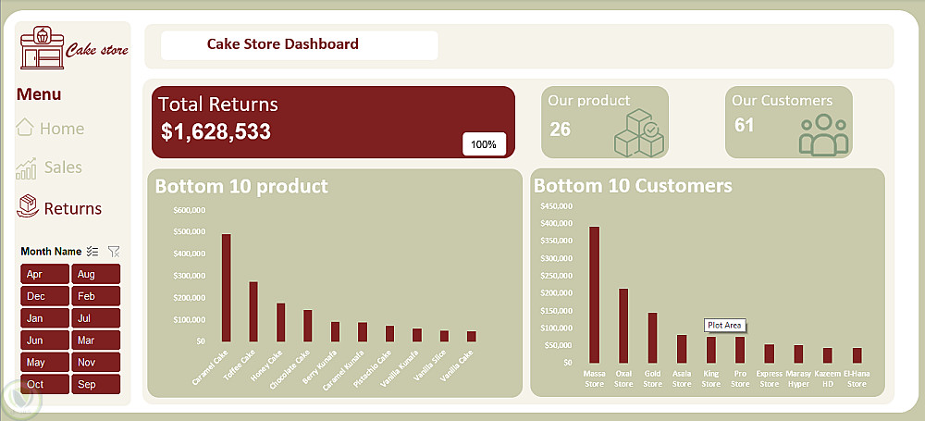Toggle the Aug month filter
The width and height of the screenshot is (925, 421).
click(x=95, y=274)
